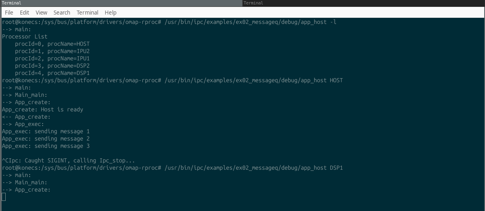Screen dimensions: 485x211
Task: Click the 'App_create: Host is ready' line
Action: click(43, 109)
